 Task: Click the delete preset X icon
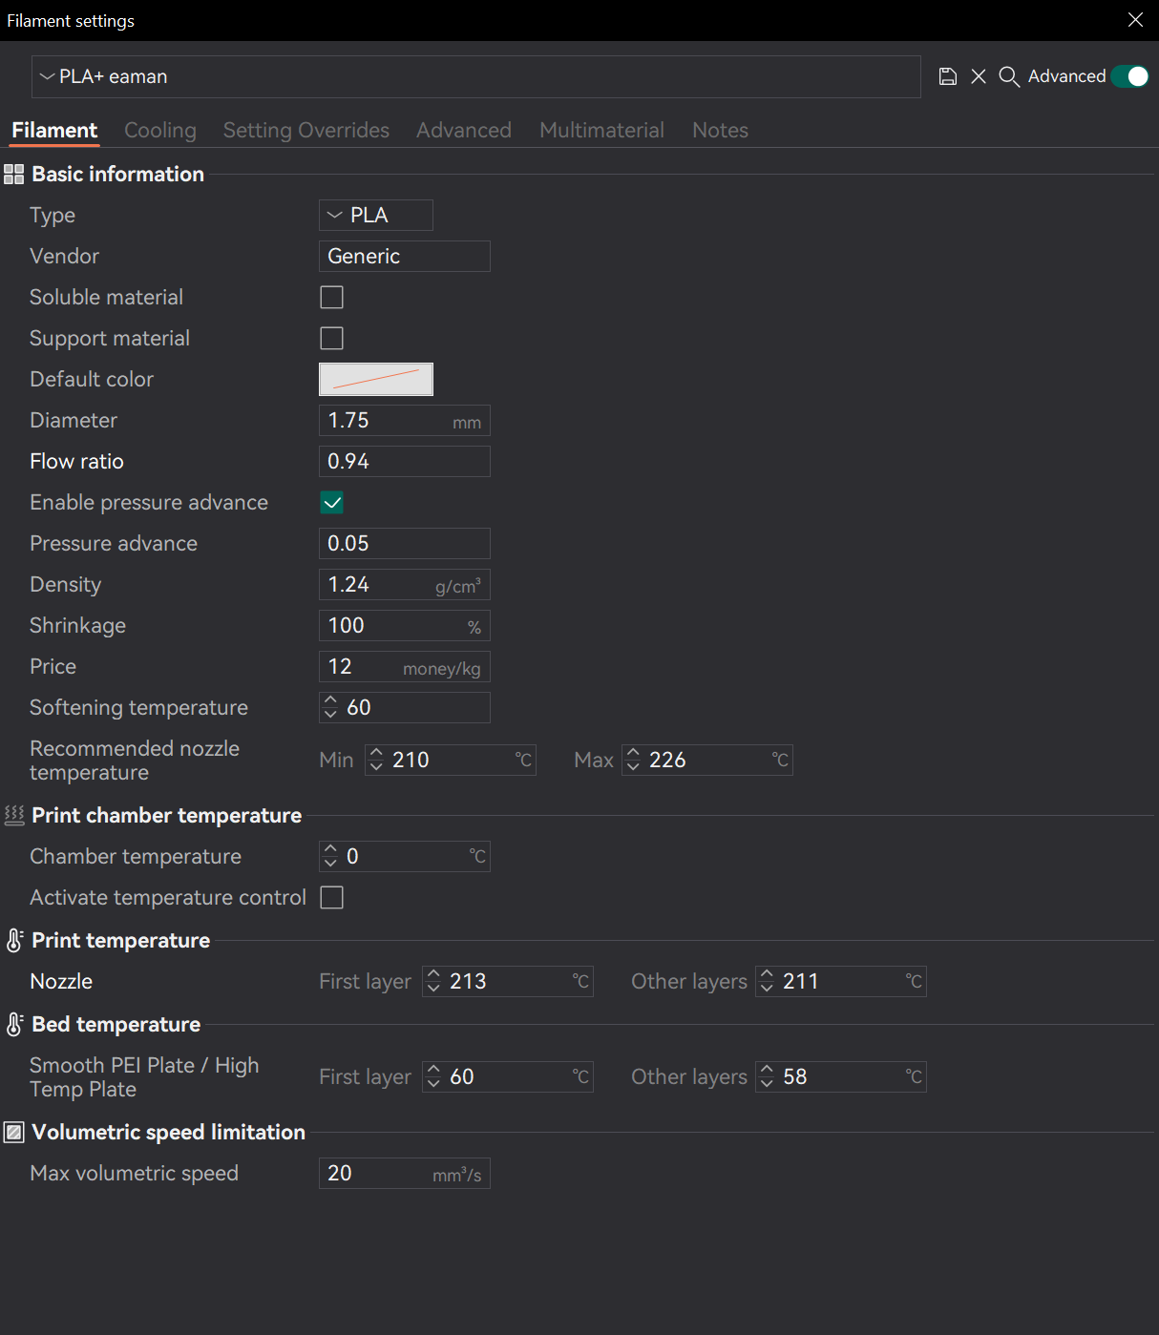[x=979, y=76]
